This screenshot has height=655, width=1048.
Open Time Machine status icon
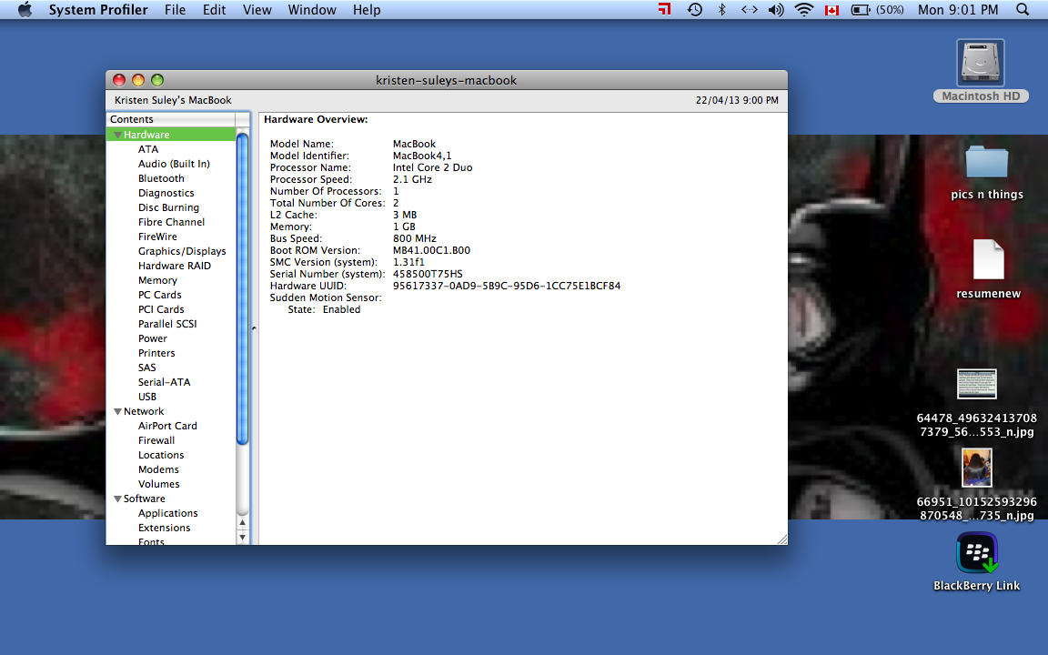click(x=695, y=9)
